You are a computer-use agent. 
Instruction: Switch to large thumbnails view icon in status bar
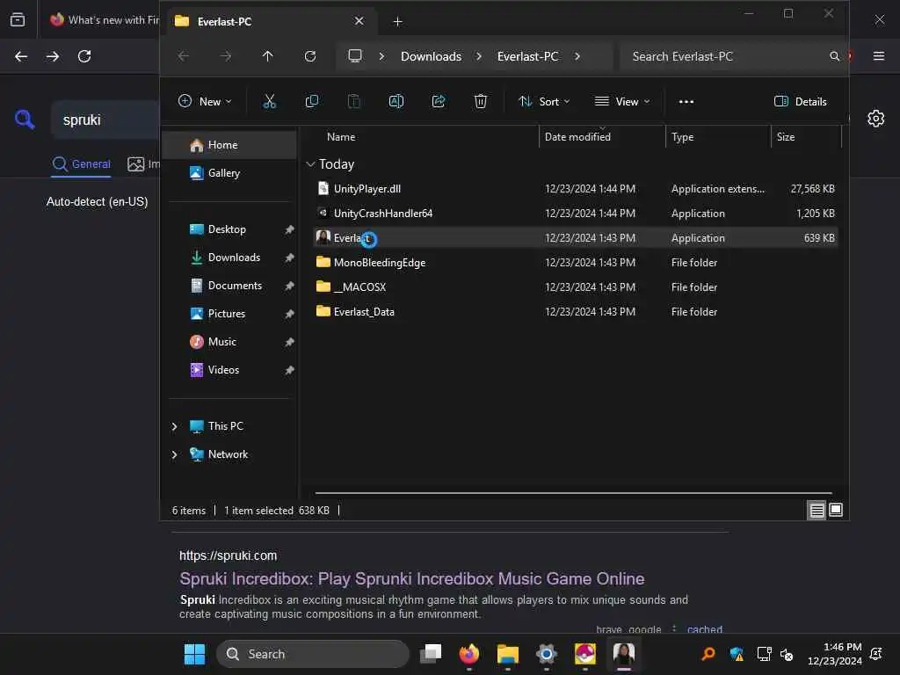click(836, 510)
